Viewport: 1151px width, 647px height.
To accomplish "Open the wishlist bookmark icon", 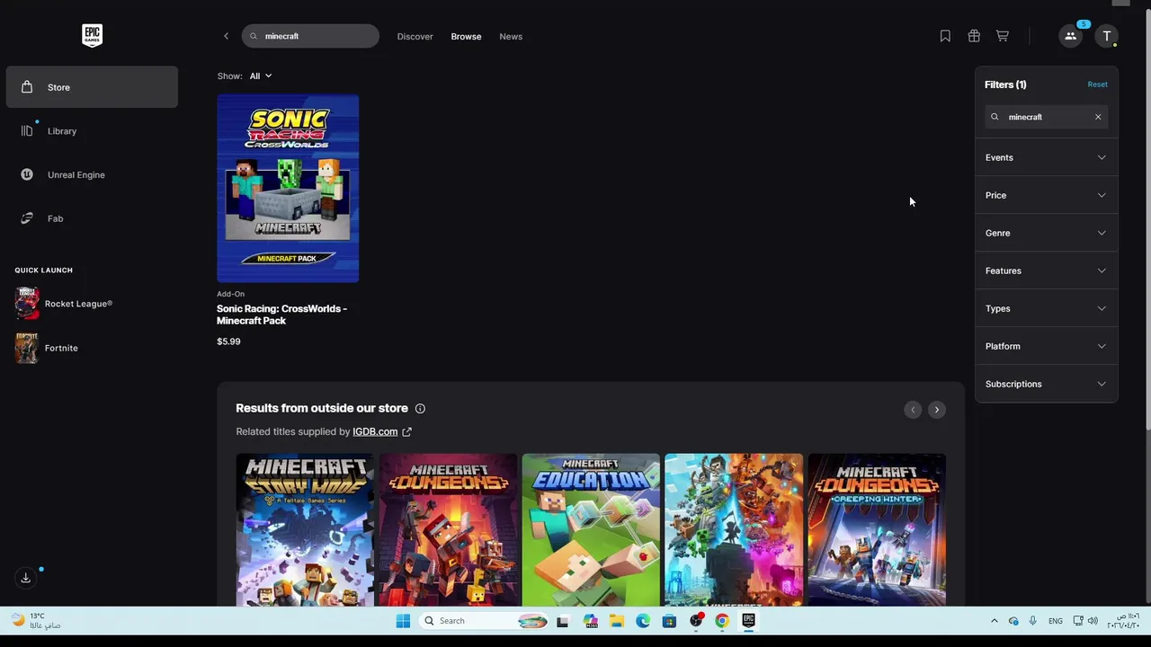I will (x=945, y=36).
